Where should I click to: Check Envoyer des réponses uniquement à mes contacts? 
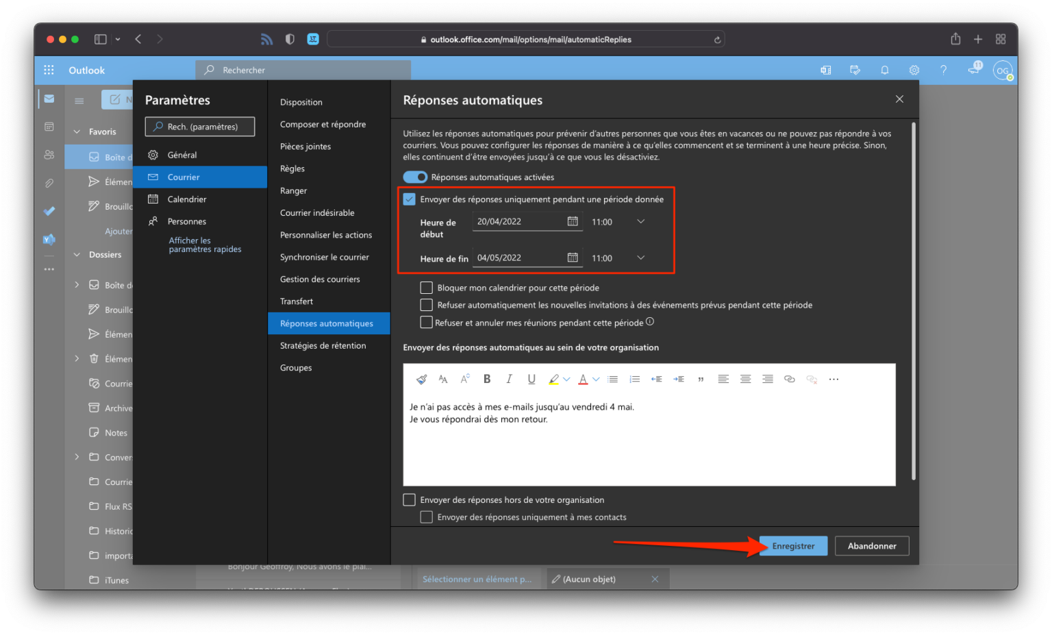tap(426, 517)
